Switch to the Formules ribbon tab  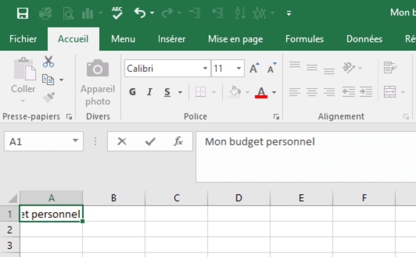click(304, 39)
